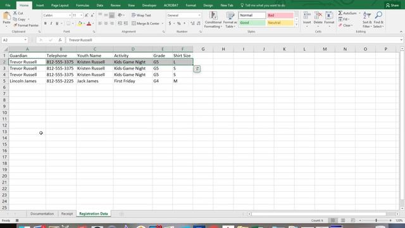405x228 pixels.
Task: Apply Comma style
Action: click(184, 23)
